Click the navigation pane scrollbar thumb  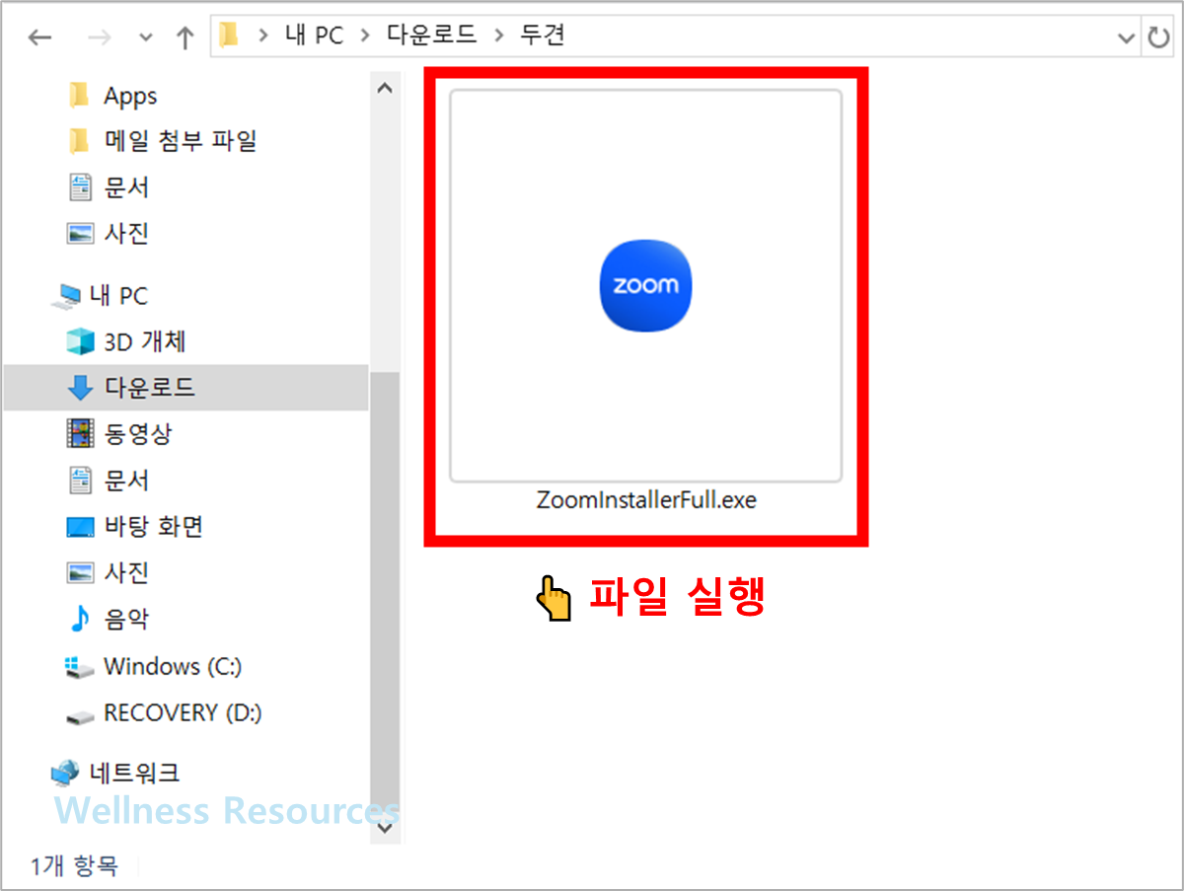pos(385,592)
